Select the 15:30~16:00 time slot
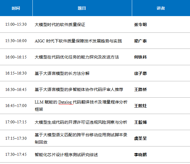190x164 pixels. point(16,41)
